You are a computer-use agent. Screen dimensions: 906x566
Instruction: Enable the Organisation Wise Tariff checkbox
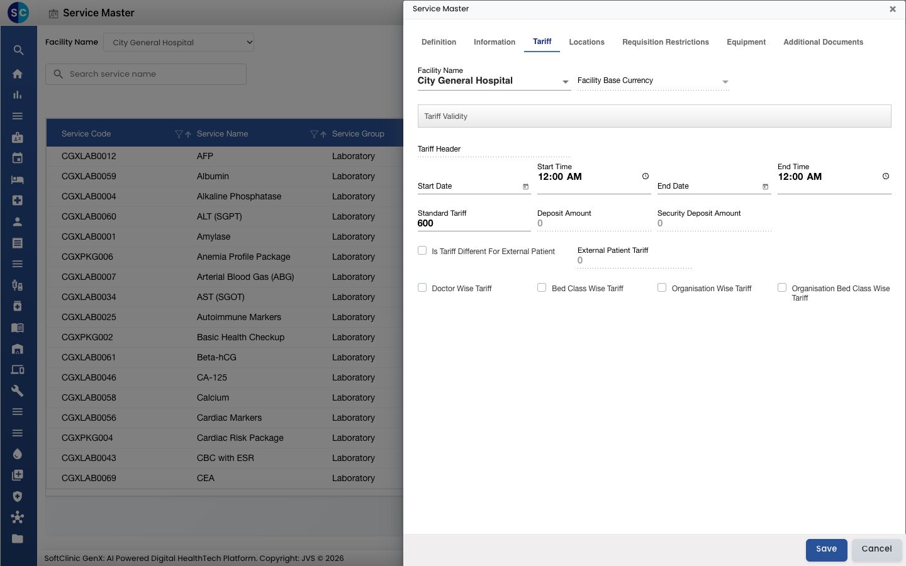click(x=662, y=287)
